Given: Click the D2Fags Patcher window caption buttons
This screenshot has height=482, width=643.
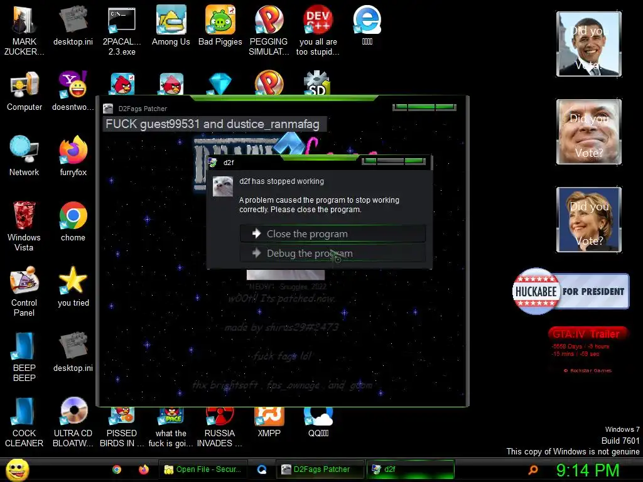Looking at the screenshot, I should coord(424,107).
